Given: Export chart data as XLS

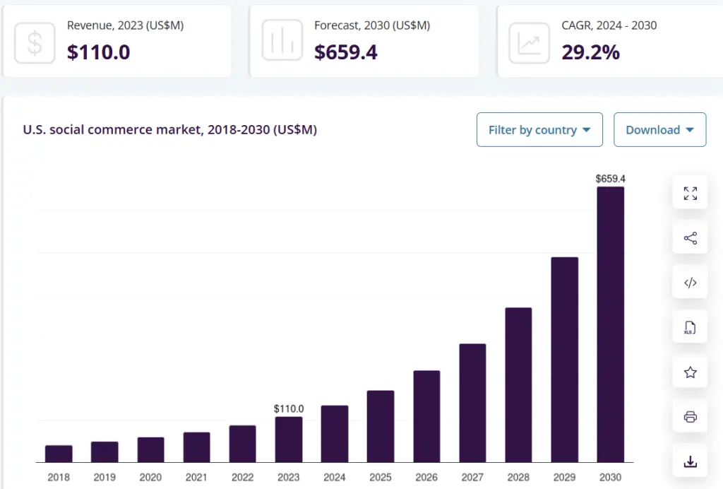Looking at the screenshot, I should [690, 327].
